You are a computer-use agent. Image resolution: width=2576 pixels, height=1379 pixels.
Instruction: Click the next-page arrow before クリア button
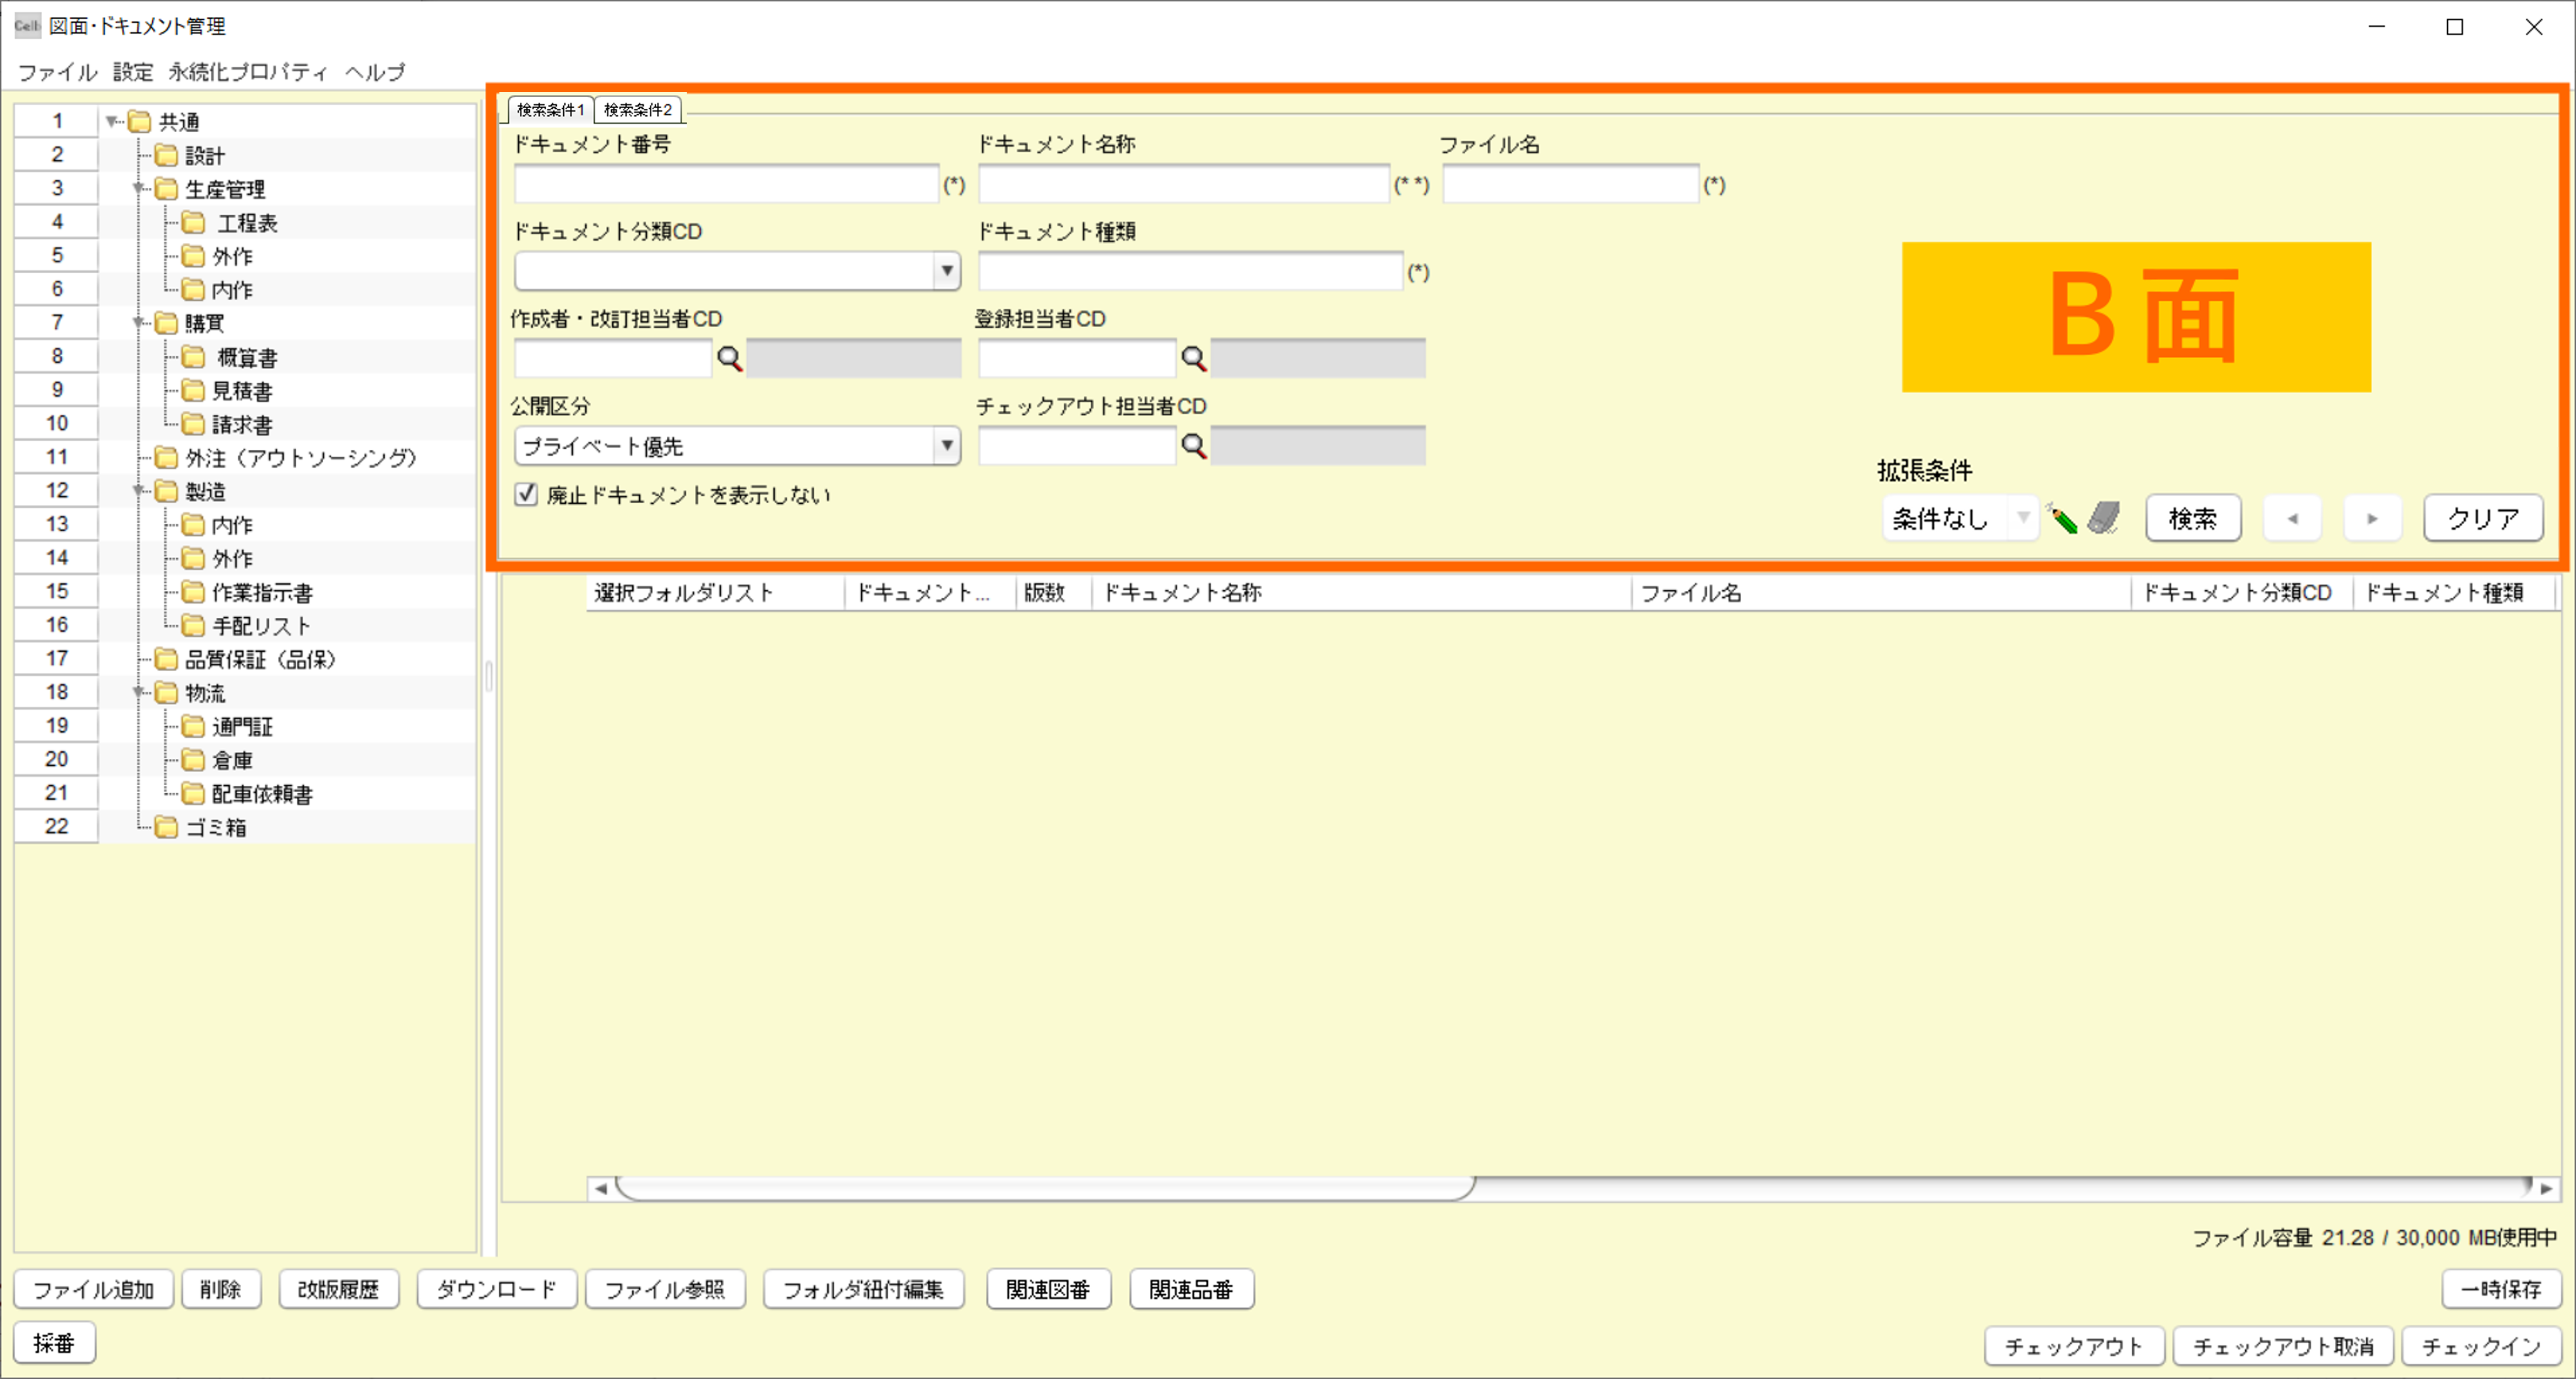click(2372, 518)
